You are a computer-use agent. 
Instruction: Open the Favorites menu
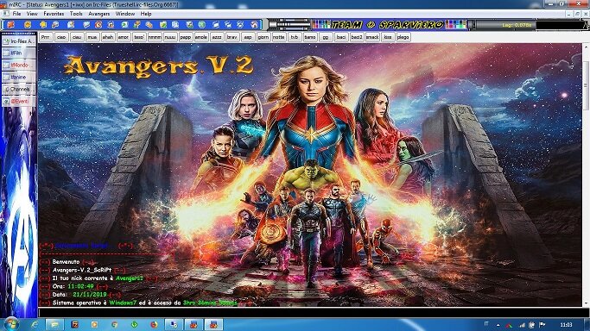tap(54, 14)
